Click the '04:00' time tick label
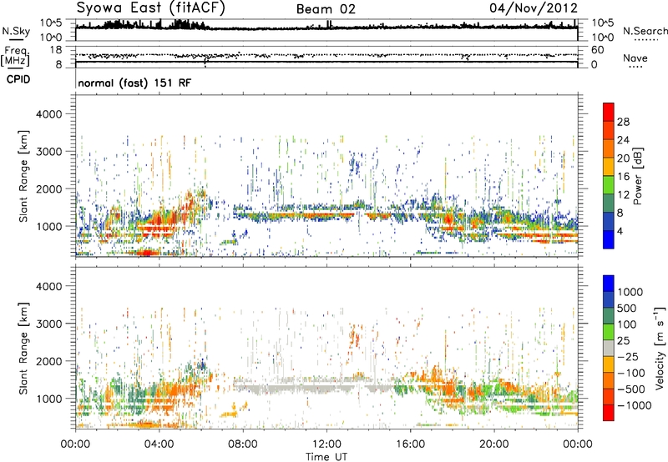 click(159, 444)
